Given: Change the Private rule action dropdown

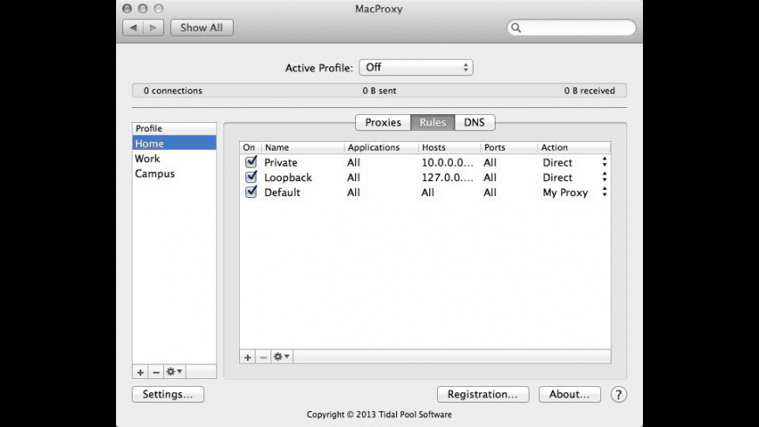Looking at the screenshot, I should pyautogui.click(x=605, y=162).
